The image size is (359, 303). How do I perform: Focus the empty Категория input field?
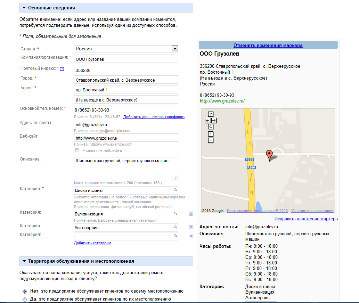click(126, 236)
